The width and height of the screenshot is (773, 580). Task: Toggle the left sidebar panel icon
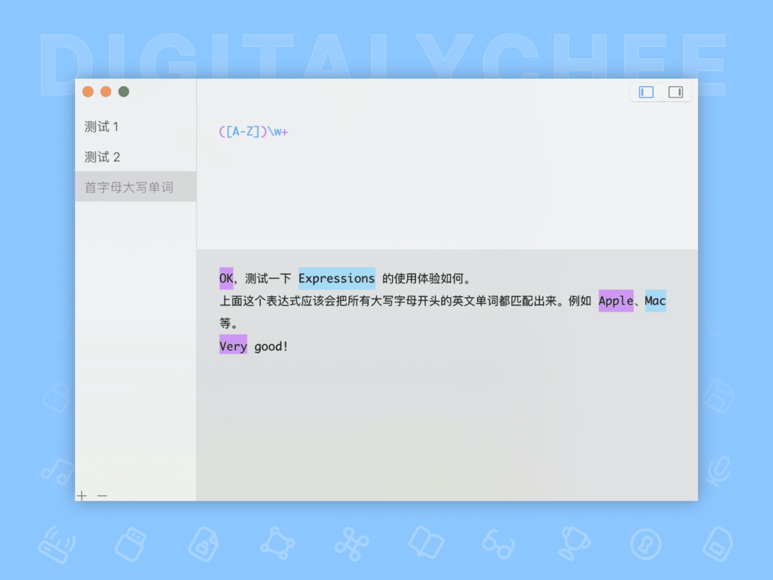click(x=646, y=92)
